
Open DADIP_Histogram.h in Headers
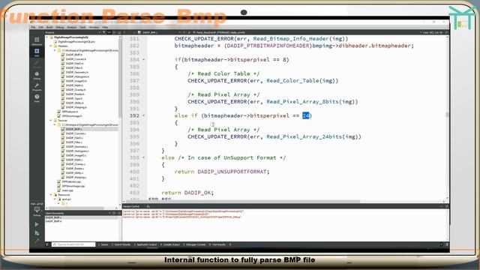[77, 76]
